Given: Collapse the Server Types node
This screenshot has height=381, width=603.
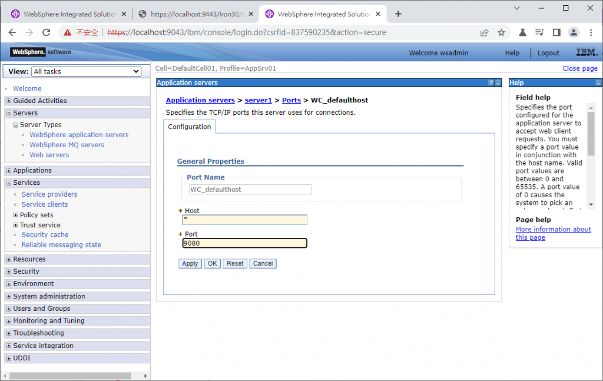Looking at the screenshot, I should (x=16, y=125).
